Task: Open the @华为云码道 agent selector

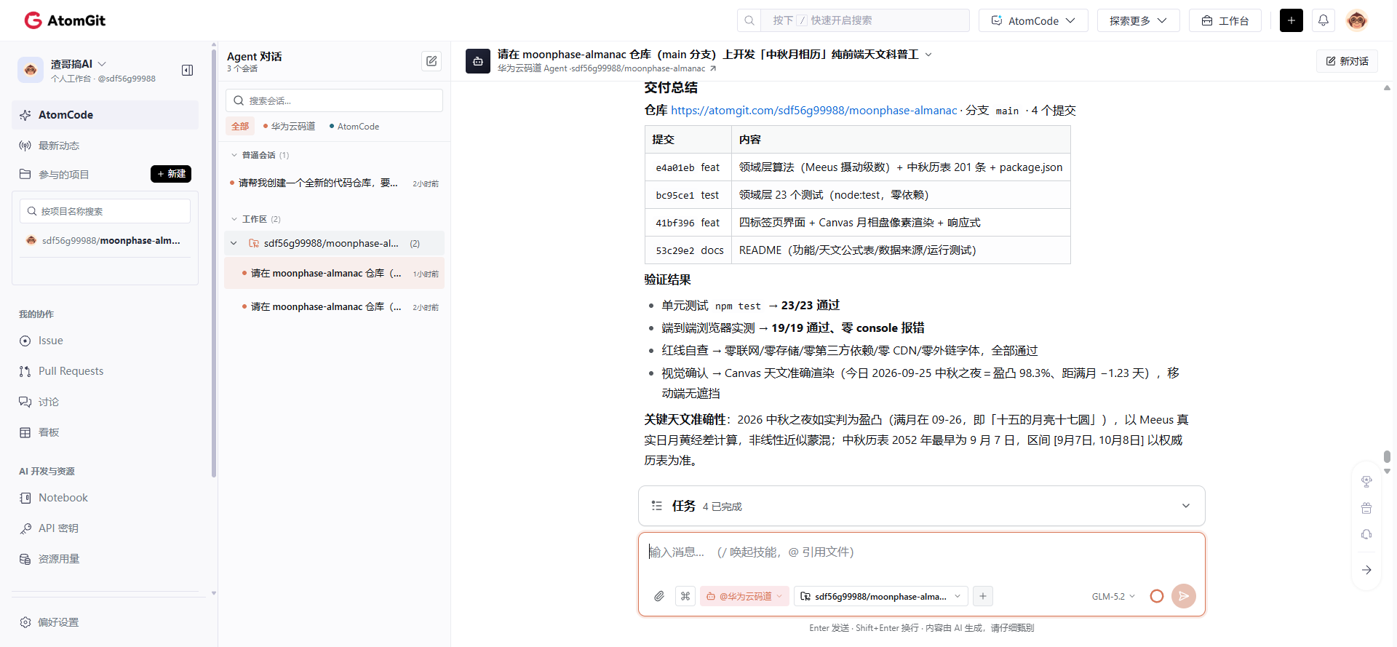Action: [744, 596]
